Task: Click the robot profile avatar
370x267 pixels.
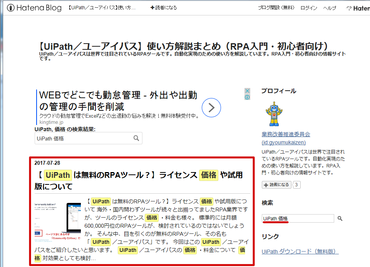Action: click(274, 114)
